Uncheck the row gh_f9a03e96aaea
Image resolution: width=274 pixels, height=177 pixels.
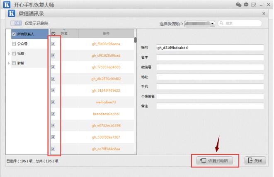53,44
